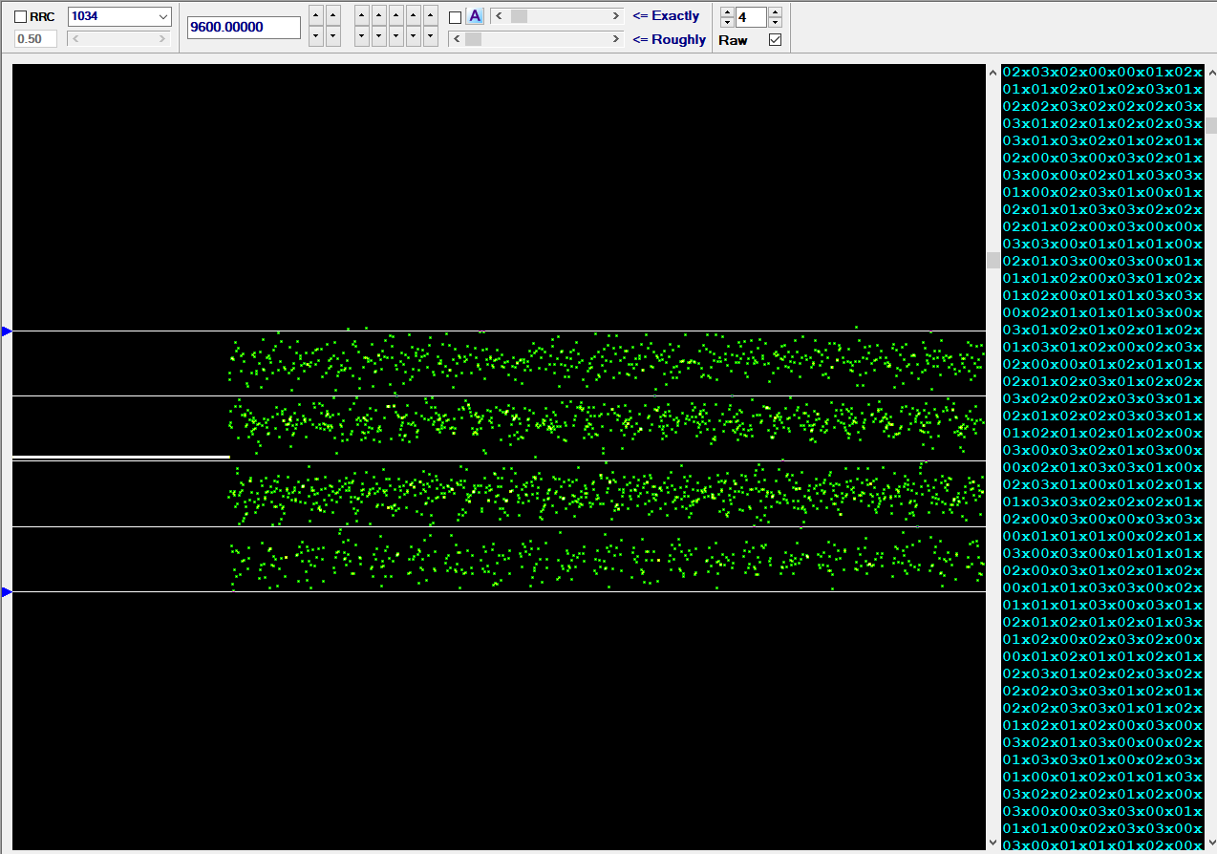Click fourth down arrow in five-column arrow group
1217x854 pixels.
(414, 36)
